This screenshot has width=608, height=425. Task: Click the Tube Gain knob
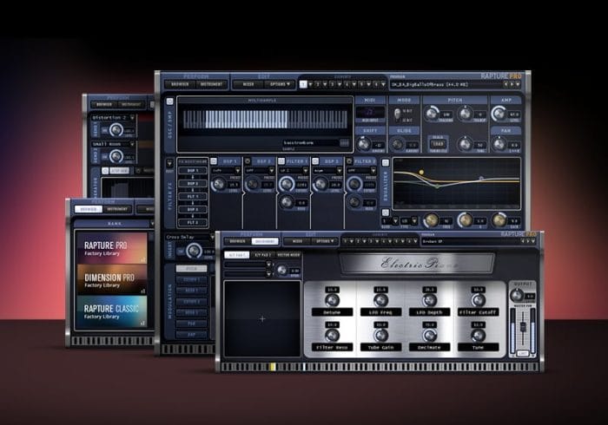[380, 335]
